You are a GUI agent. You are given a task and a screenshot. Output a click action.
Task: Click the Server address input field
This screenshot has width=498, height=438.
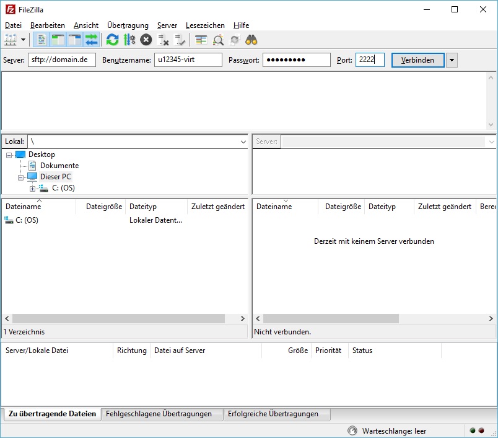click(62, 60)
